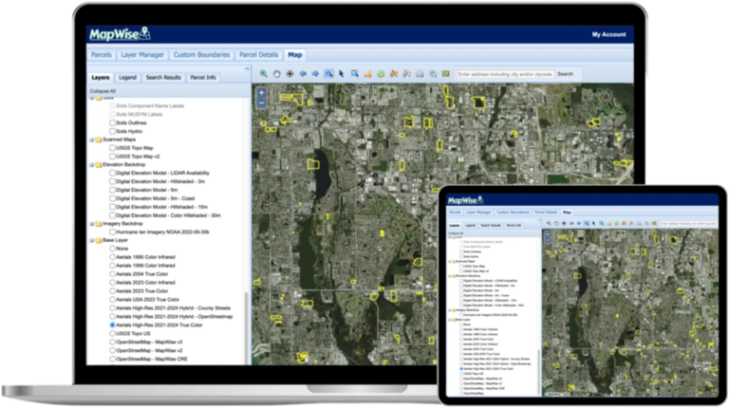729x408 pixels.
Task: Click the Base Layer folder icon
Action: click(99, 240)
